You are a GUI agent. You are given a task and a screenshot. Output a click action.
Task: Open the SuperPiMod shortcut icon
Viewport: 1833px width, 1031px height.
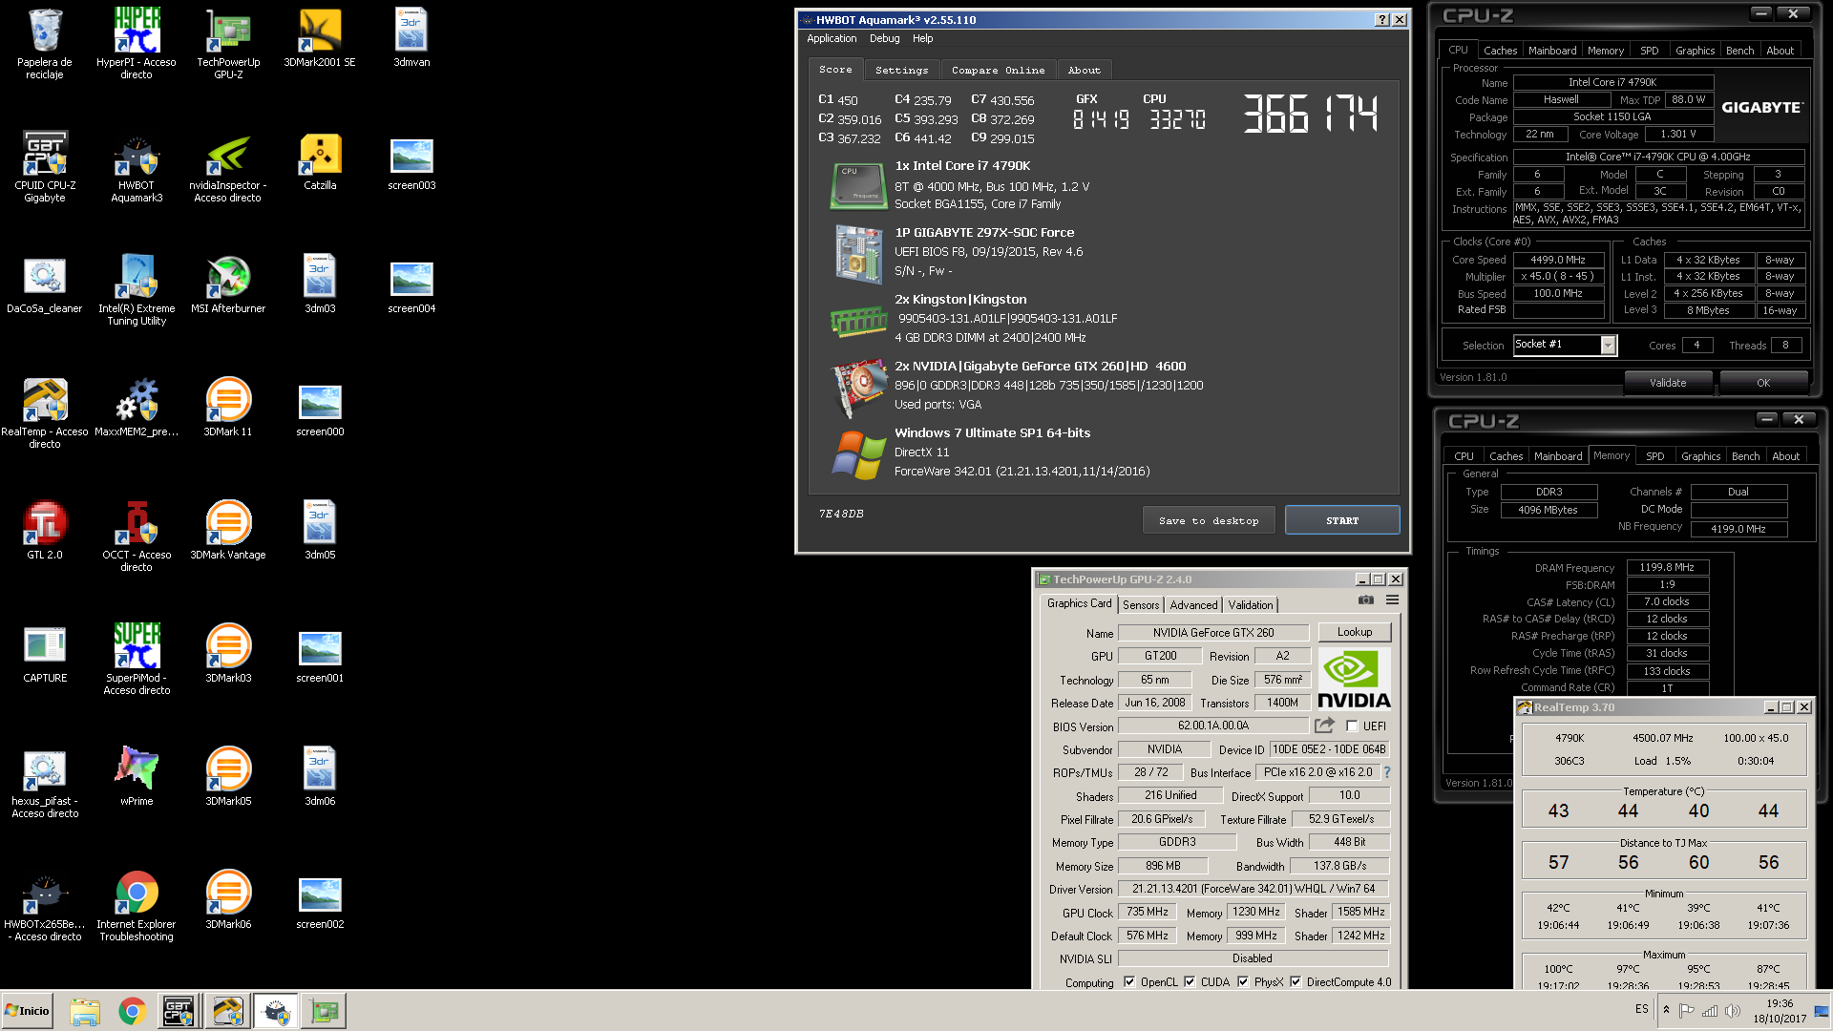click(x=137, y=659)
